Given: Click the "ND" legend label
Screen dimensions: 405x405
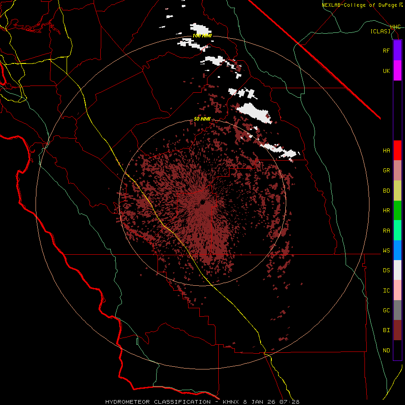Looking at the screenshot, I should pos(386,351).
